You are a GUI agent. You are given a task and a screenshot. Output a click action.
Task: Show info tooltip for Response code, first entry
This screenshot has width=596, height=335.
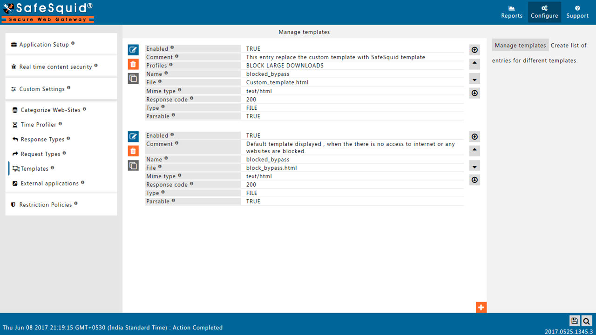191,98
